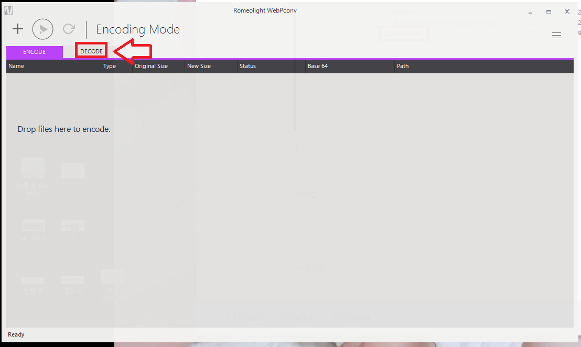581x347 pixels.
Task: Click the New Size column header
Action: (211, 66)
